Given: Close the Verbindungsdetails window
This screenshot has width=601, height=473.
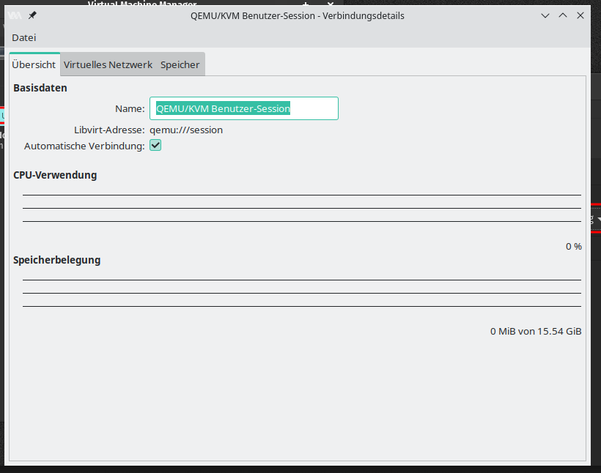Looking at the screenshot, I should [x=580, y=15].
